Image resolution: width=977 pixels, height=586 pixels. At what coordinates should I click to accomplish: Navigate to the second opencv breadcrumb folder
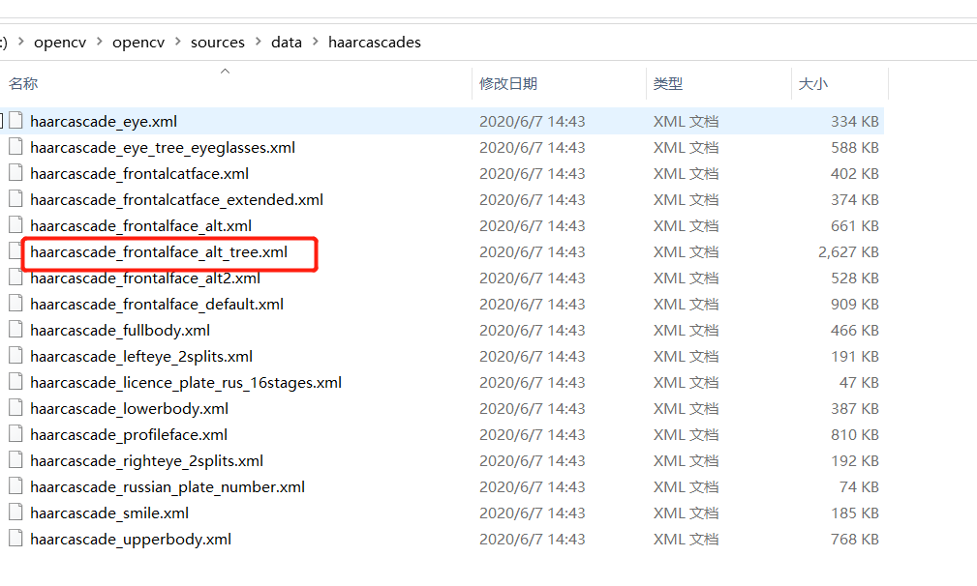[x=138, y=43]
